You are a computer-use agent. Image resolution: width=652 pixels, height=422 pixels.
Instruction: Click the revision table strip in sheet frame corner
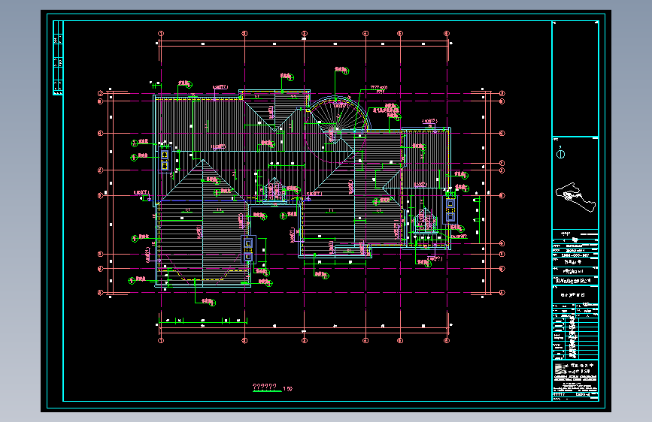(x=58, y=58)
